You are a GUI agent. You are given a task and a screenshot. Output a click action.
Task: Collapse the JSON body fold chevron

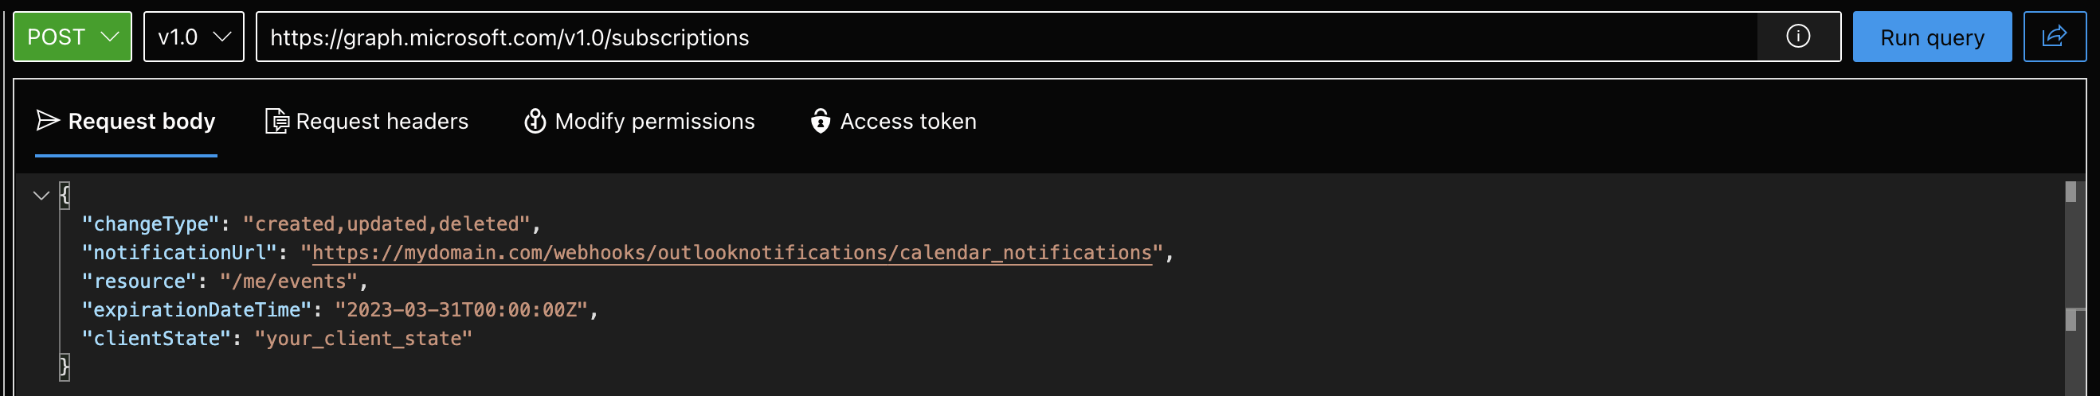41,195
